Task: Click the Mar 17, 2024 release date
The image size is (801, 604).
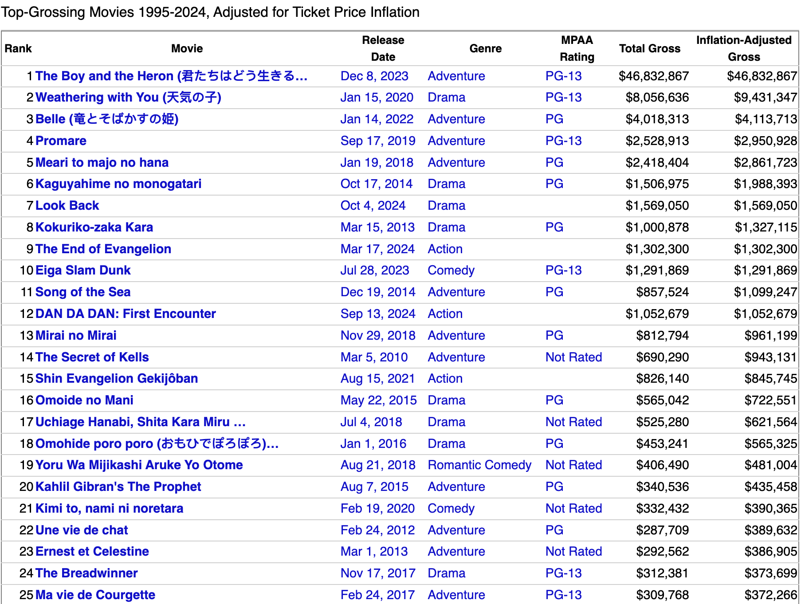Action: (377, 249)
